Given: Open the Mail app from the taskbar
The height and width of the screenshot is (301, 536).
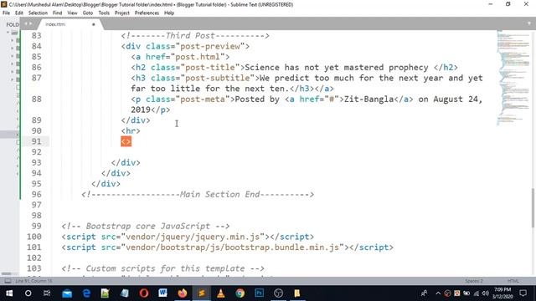Looking at the screenshot, I should click(67, 293).
